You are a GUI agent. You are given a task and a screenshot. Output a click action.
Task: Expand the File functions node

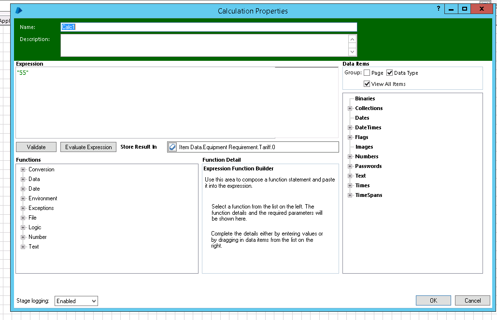(x=23, y=218)
